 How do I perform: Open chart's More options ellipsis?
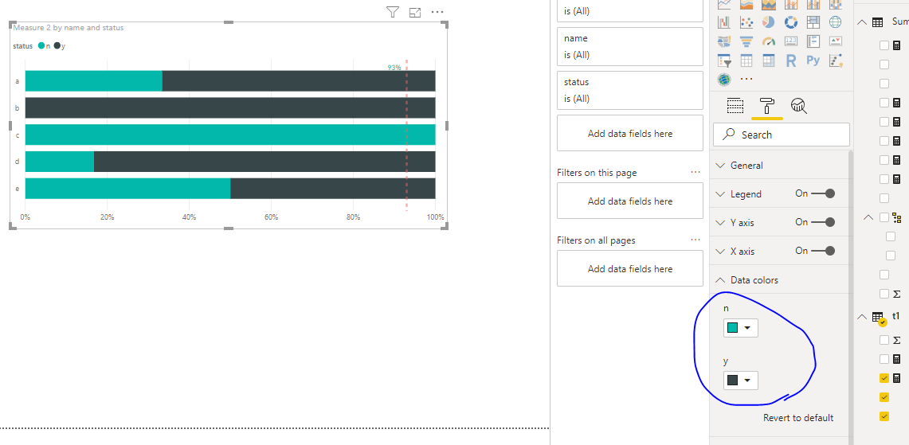[x=437, y=12]
